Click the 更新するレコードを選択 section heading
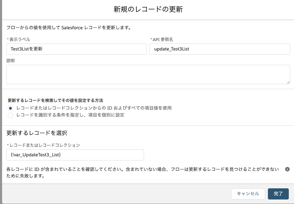 (37, 133)
